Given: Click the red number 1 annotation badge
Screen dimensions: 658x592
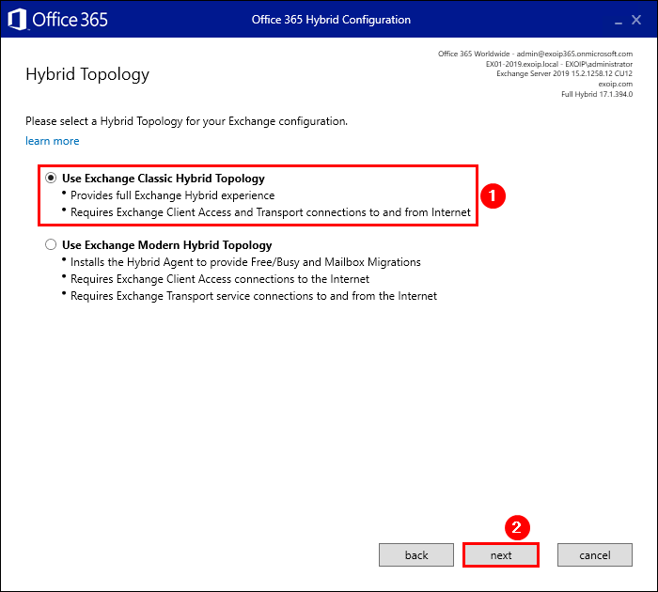Looking at the screenshot, I should 493,195.
